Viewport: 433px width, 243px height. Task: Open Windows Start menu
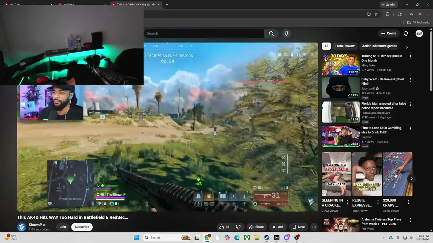click(137, 238)
